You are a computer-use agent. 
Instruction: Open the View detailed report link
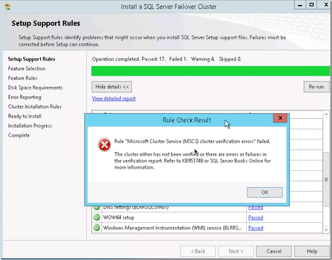click(x=114, y=98)
